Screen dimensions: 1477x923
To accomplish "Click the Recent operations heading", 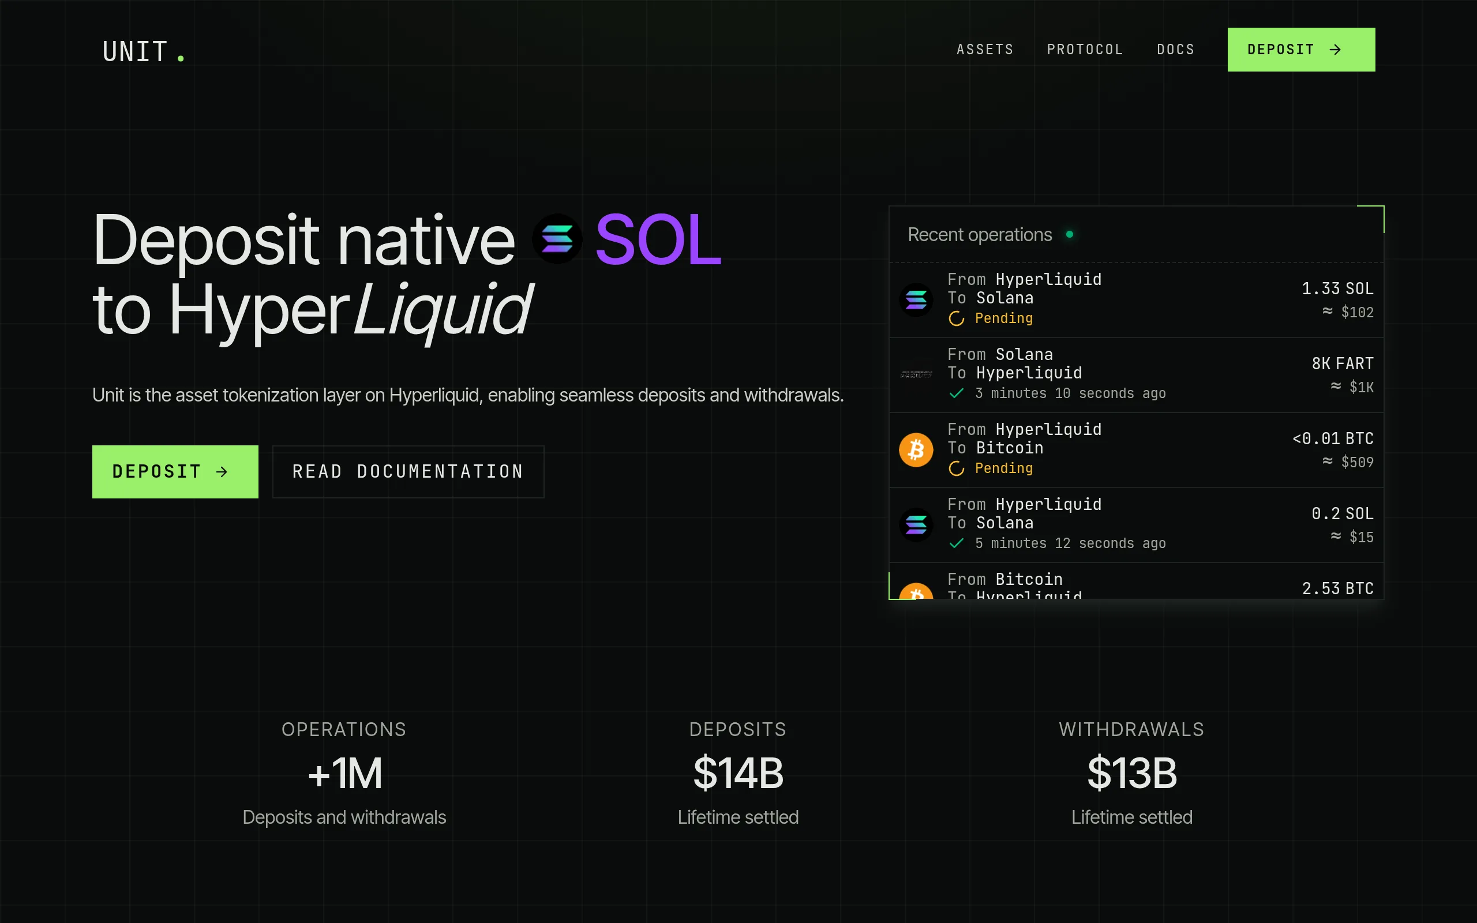I will pyautogui.click(x=980, y=234).
